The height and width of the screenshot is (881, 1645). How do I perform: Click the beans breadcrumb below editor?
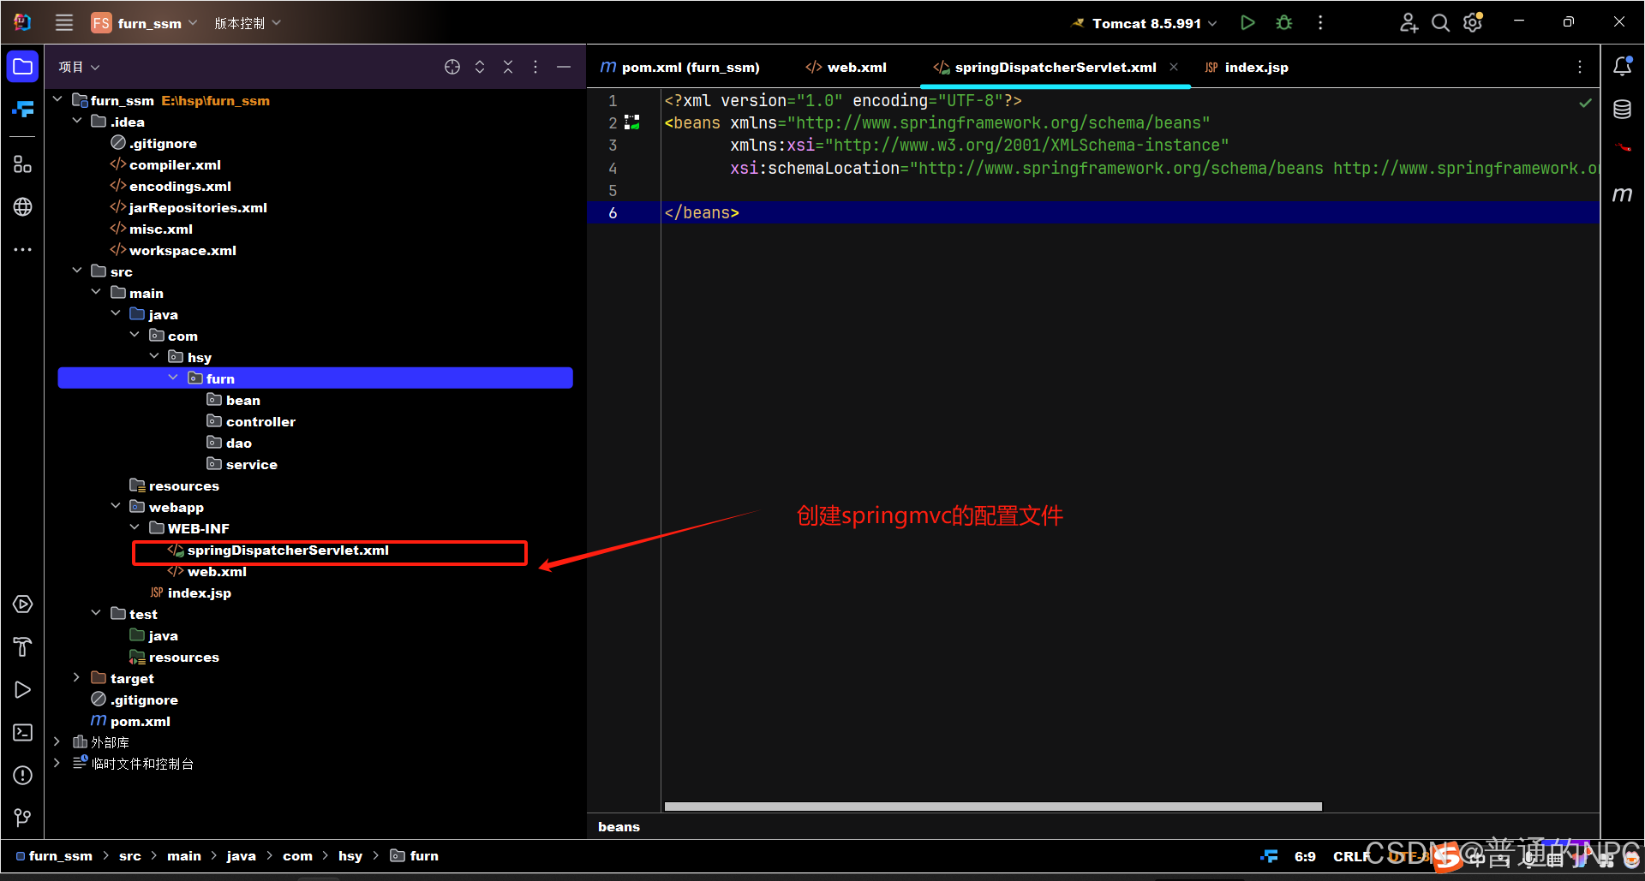pos(619,826)
